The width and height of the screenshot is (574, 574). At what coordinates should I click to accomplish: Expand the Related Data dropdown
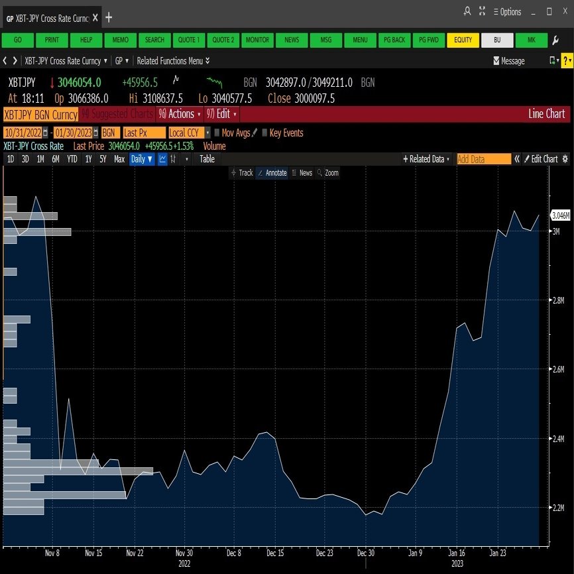click(426, 159)
